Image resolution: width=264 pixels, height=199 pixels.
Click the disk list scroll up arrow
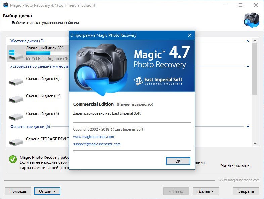255,41
